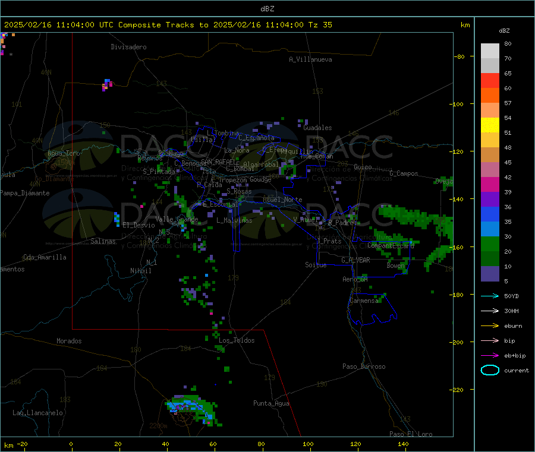Click the '60' km tick on bottom axis
535x452 pixels.
click(213, 444)
